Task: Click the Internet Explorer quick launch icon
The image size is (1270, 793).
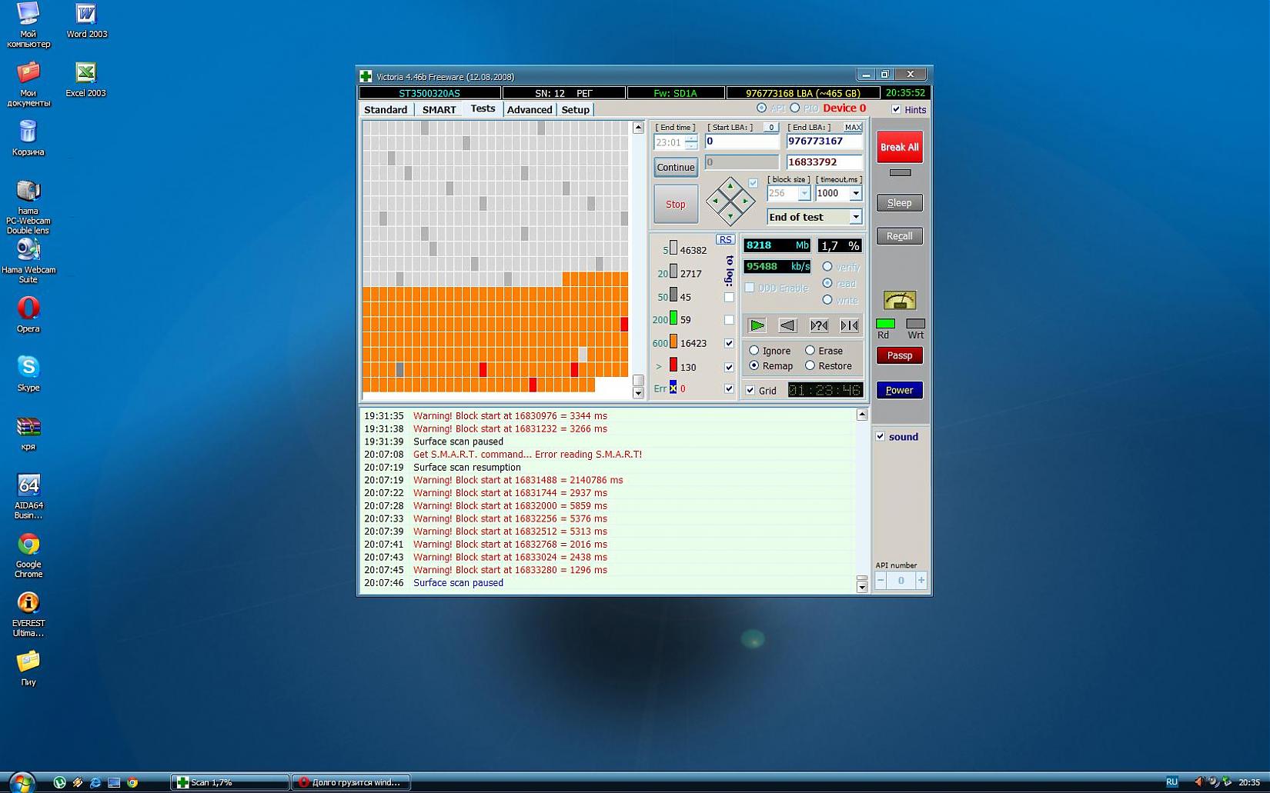Action: (x=95, y=782)
